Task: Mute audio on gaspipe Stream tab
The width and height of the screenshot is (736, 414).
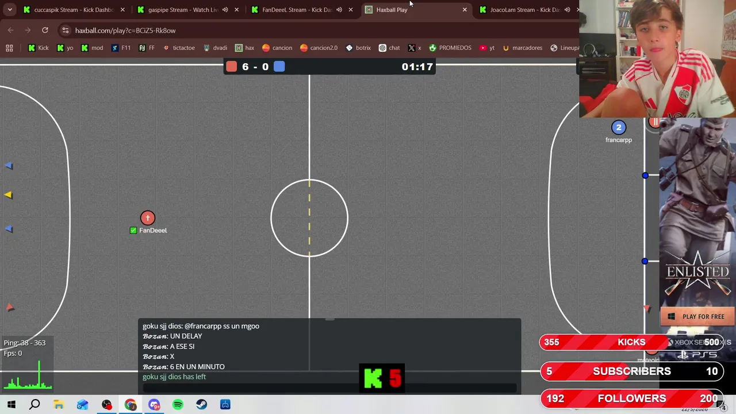Action: [225, 10]
